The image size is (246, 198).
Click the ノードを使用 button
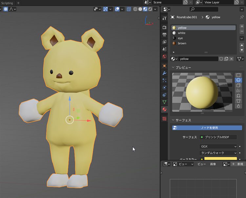pos(207,128)
